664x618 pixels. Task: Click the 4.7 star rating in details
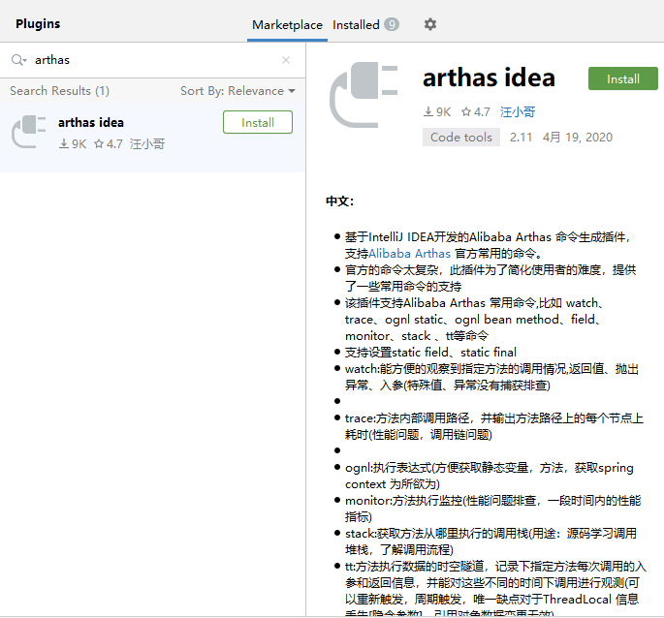point(476,112)
